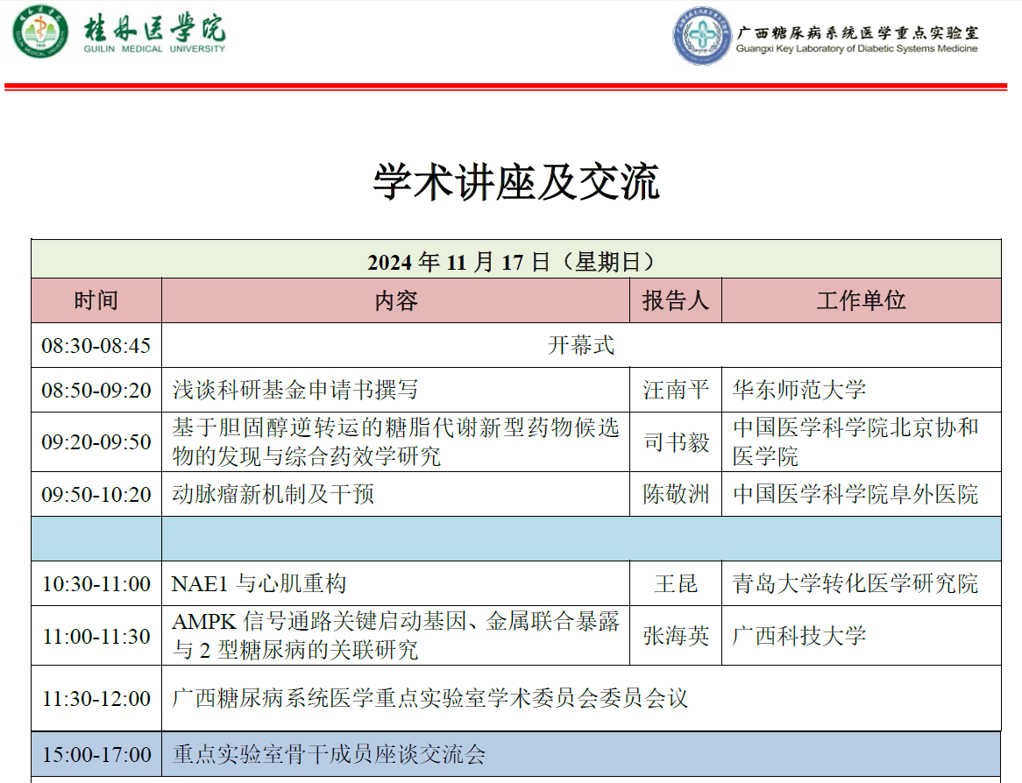The height and width of the screenshot is (783, 1022).
Task: Click the 广西糖尿病系统医学重点实验室 header text
Action: [857, 31]
